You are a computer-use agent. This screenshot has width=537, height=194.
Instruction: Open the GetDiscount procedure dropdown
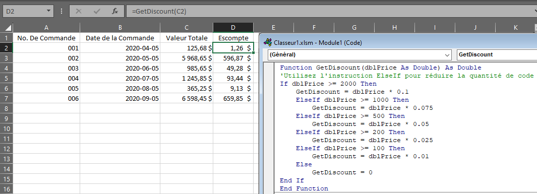[x=497, y=55]
